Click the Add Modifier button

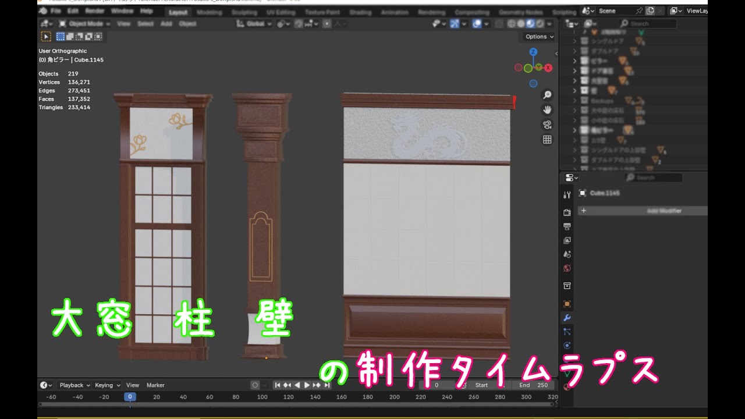[643, 211]
